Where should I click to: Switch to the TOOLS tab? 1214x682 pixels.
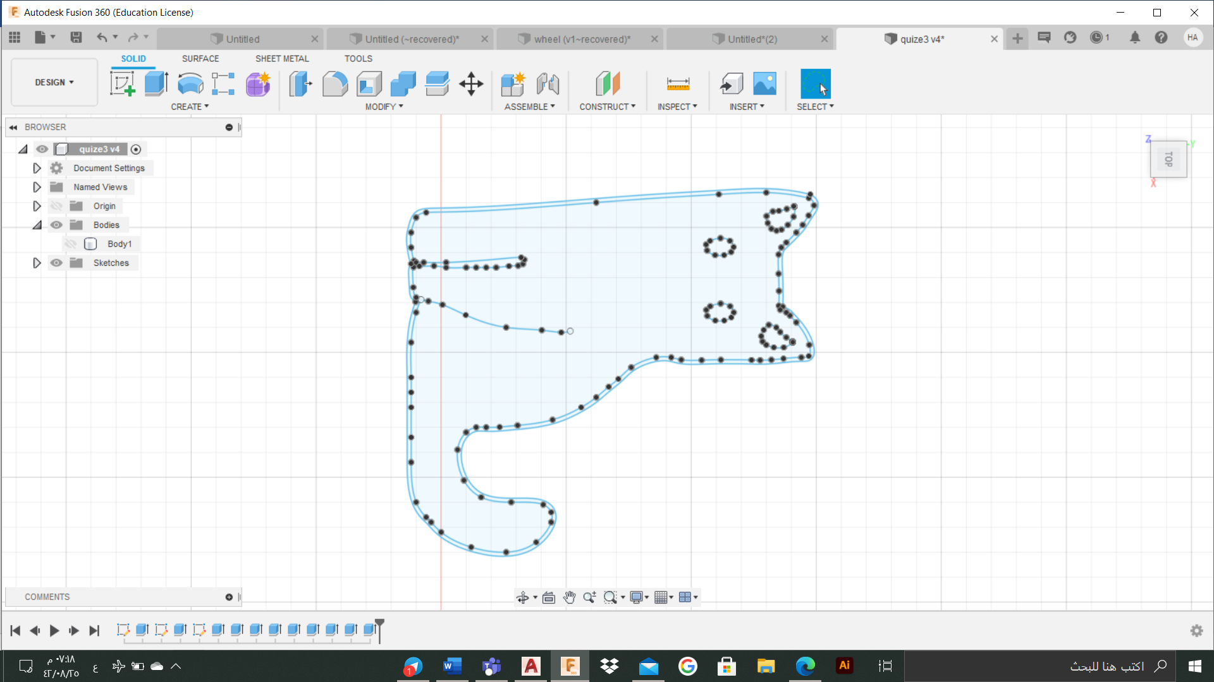(358, 58)
